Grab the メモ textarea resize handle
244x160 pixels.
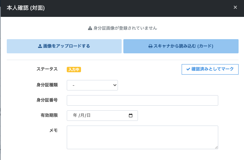216,147
